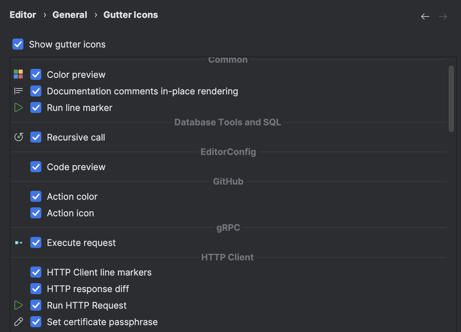Screen dimensions: 461x332
Task: Open the Editor breadcrumb item
Action: 22,14
